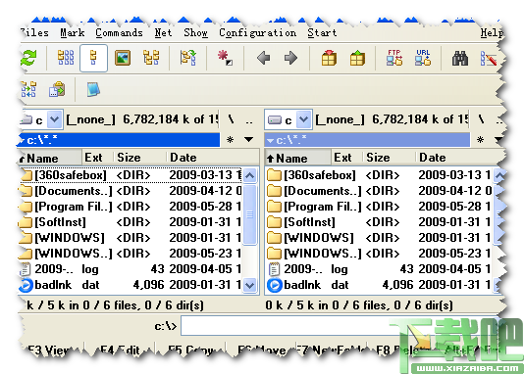
Task: Toggle full file view mode icon
Action: coord(93,58)
